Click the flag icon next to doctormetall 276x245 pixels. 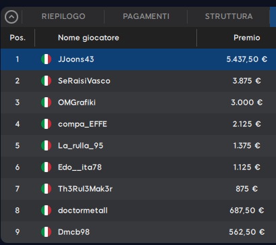[x=47, y=211]
